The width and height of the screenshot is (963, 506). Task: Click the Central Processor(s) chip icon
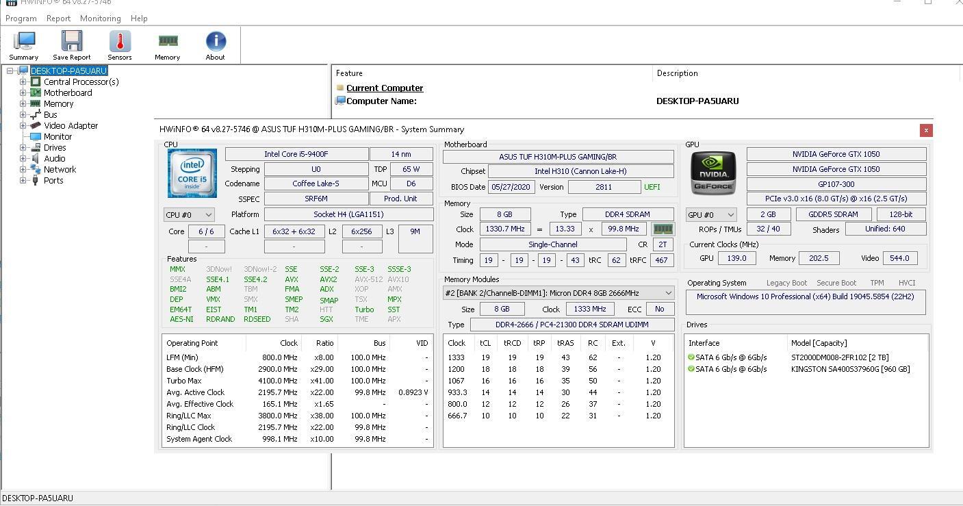click(x=36, y=81)
